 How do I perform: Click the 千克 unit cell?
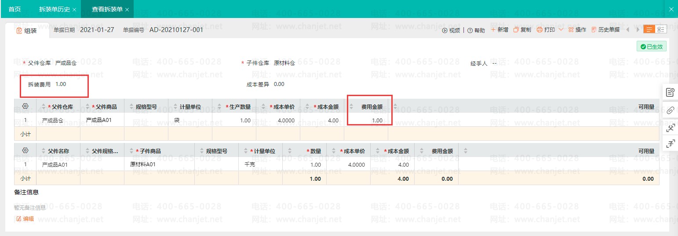click(x=250, y=164)
